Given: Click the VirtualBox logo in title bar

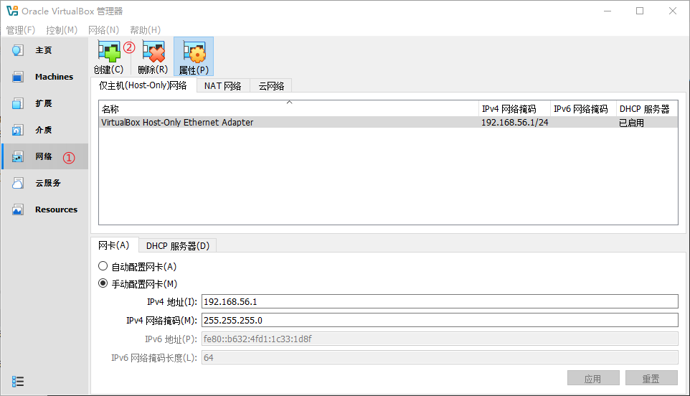Looking at the screenshot, I should click(12, 11).
